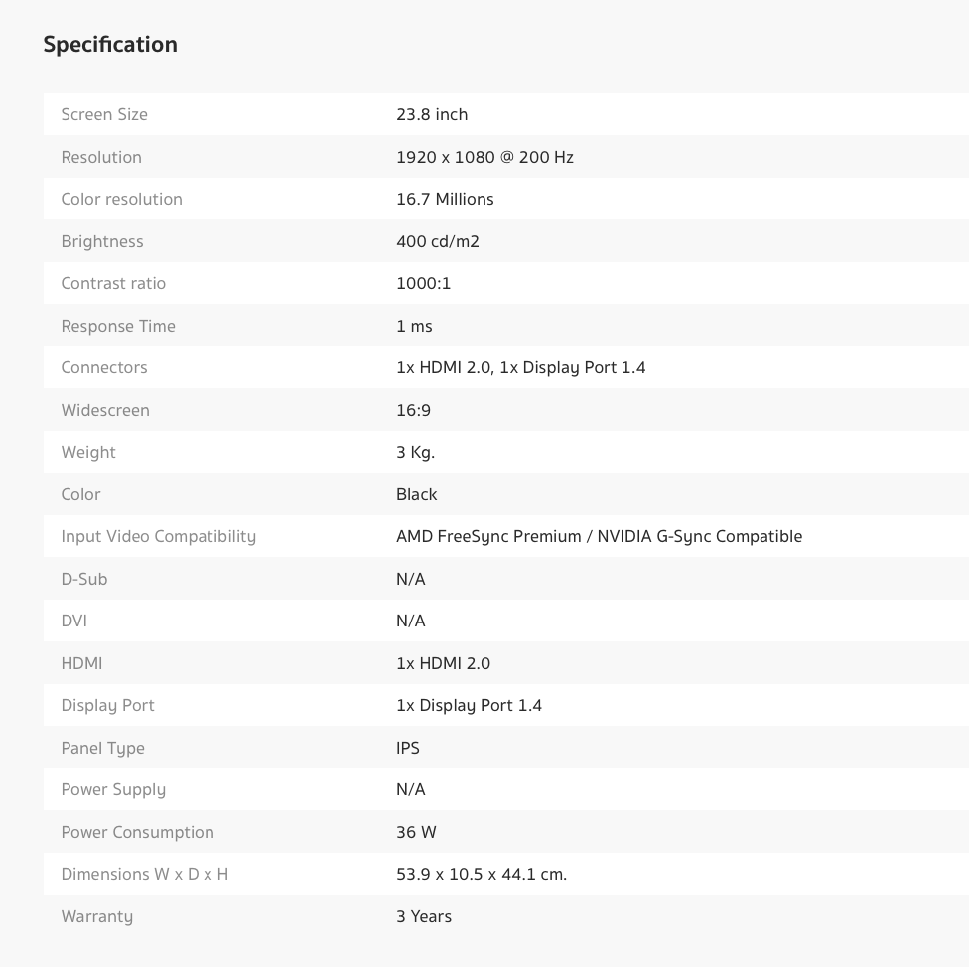Select the 3 Years warranty value
Viewport: 969px width, 967px height.
tap(424, 916)
